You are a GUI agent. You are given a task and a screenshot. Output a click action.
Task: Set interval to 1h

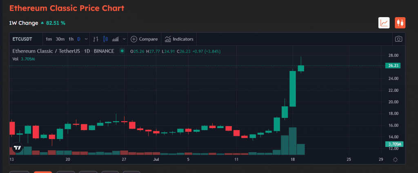point(71,39)
